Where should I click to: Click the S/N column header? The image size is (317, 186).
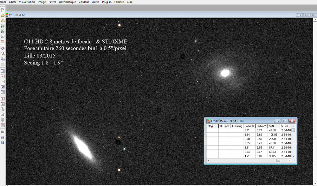click(274, 126)
